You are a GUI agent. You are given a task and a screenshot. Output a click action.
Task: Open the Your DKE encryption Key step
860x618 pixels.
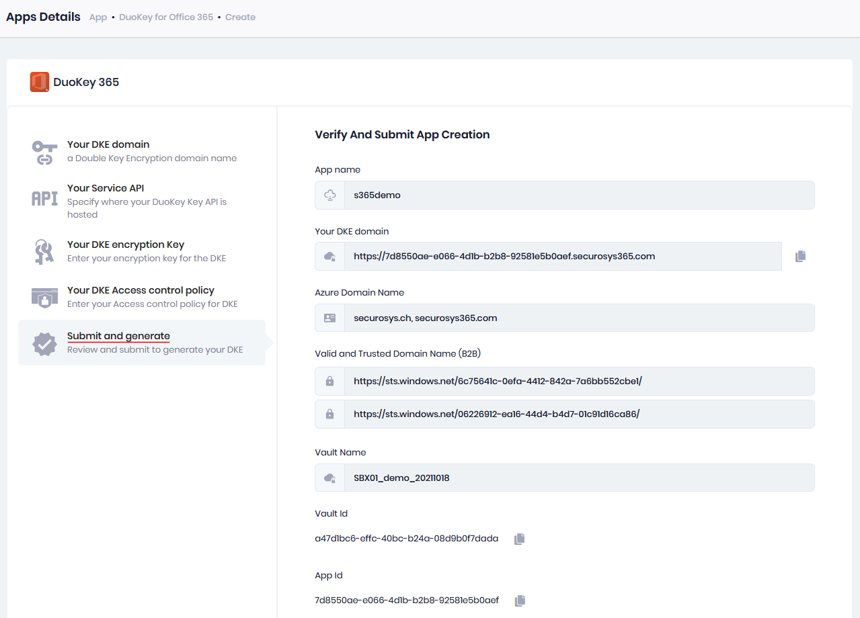[142, 251]
